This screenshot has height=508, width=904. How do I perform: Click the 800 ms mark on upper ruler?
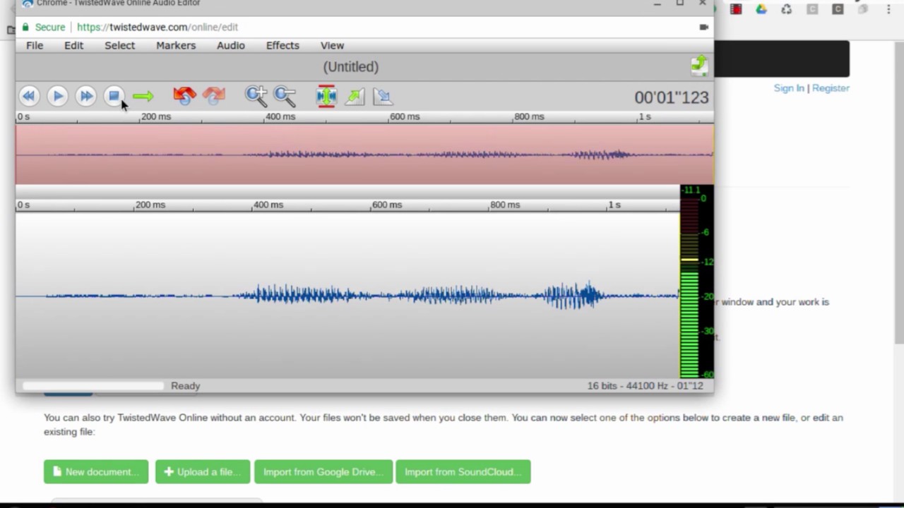pos(529,116)
